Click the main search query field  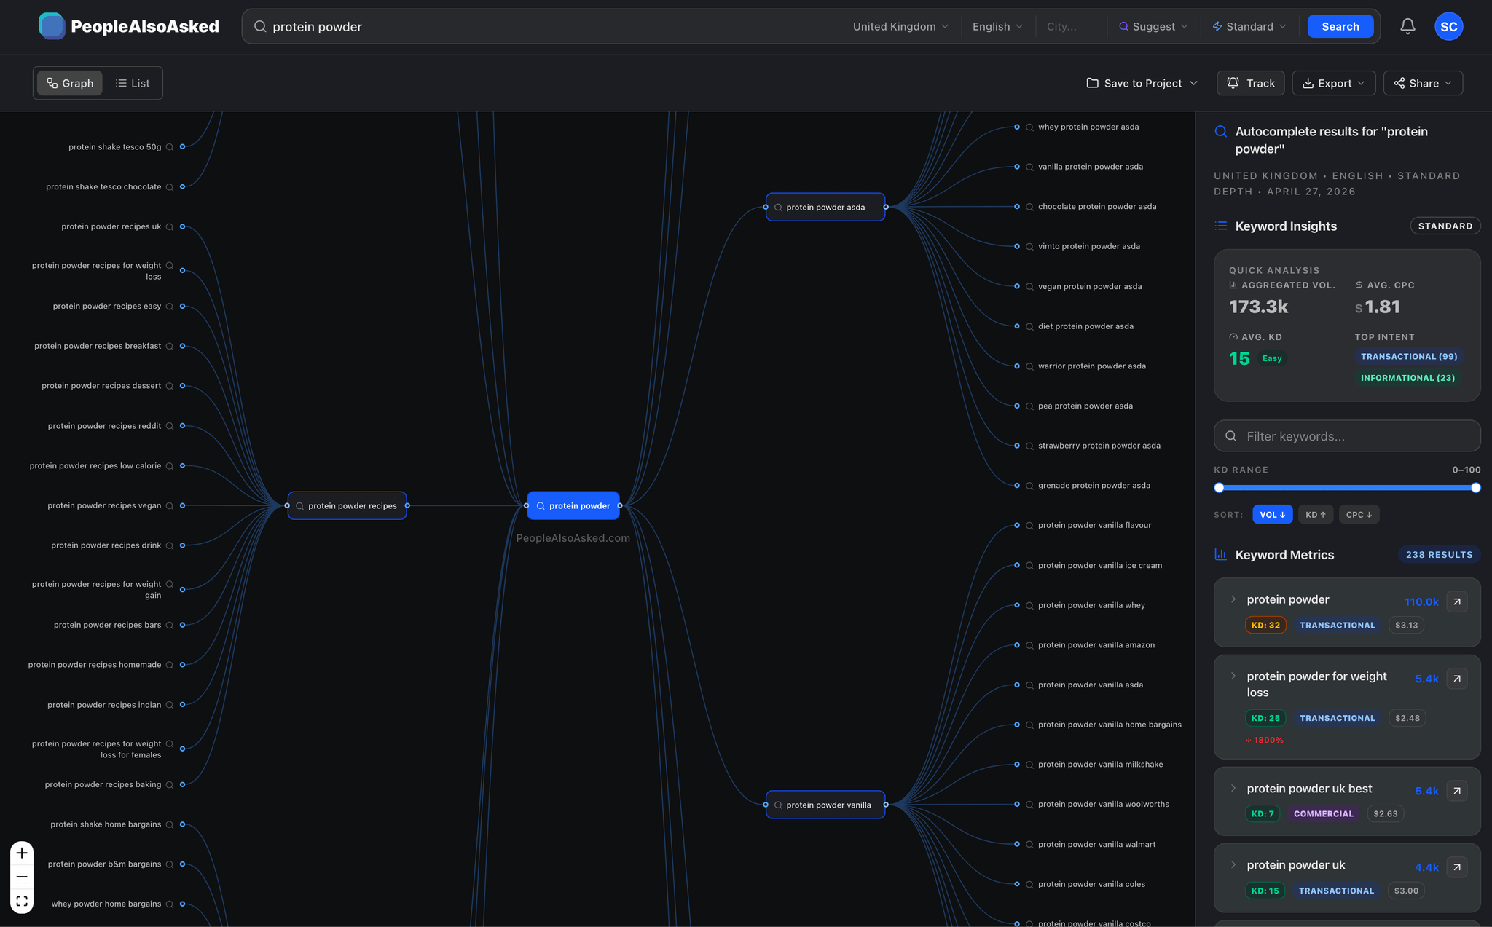pyautogui.click(x=554, y=26)
